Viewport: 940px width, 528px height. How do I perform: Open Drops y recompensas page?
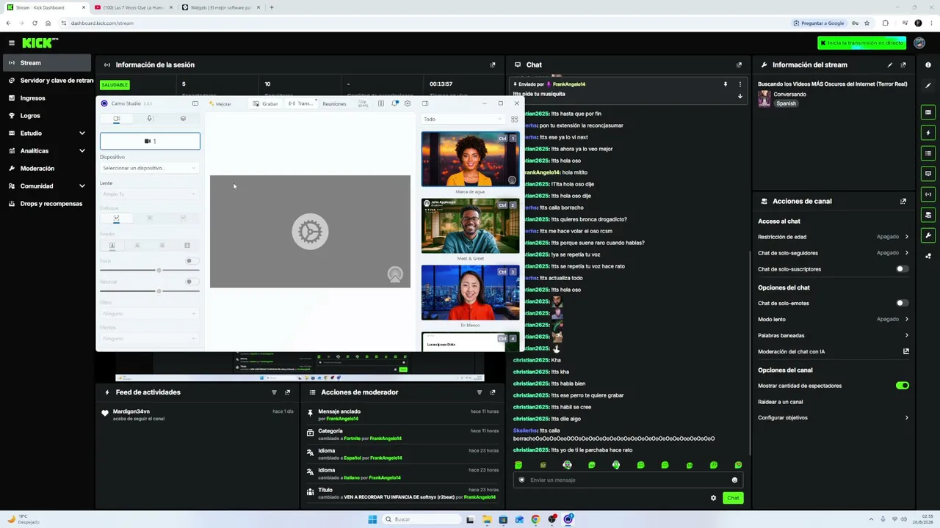click(46, 204)
